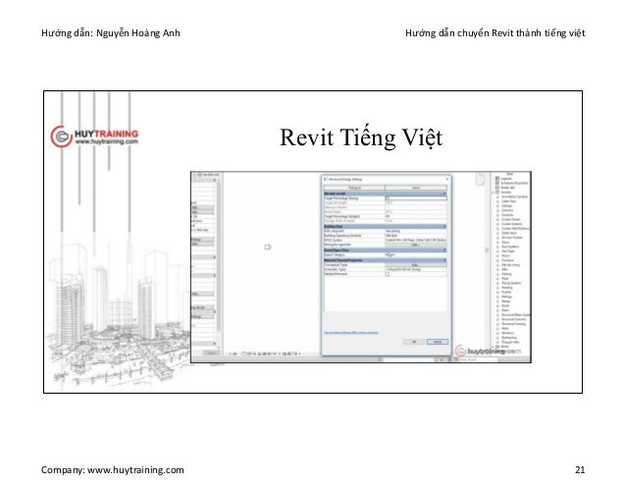Select Legends in Project Browser
The height and width of the screenshot is (484, 626).
click(x=506, y=179)
